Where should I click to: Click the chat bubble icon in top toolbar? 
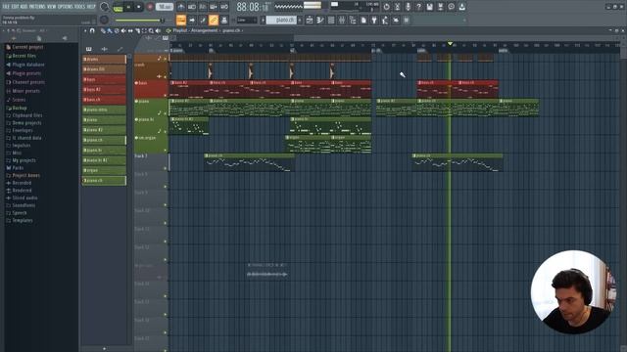coord(451,7)
